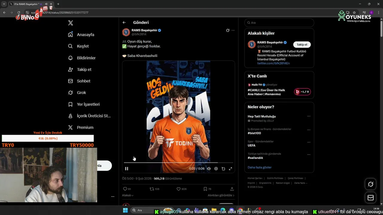
Task: Open UEFA trend
Action: [252, 145]
